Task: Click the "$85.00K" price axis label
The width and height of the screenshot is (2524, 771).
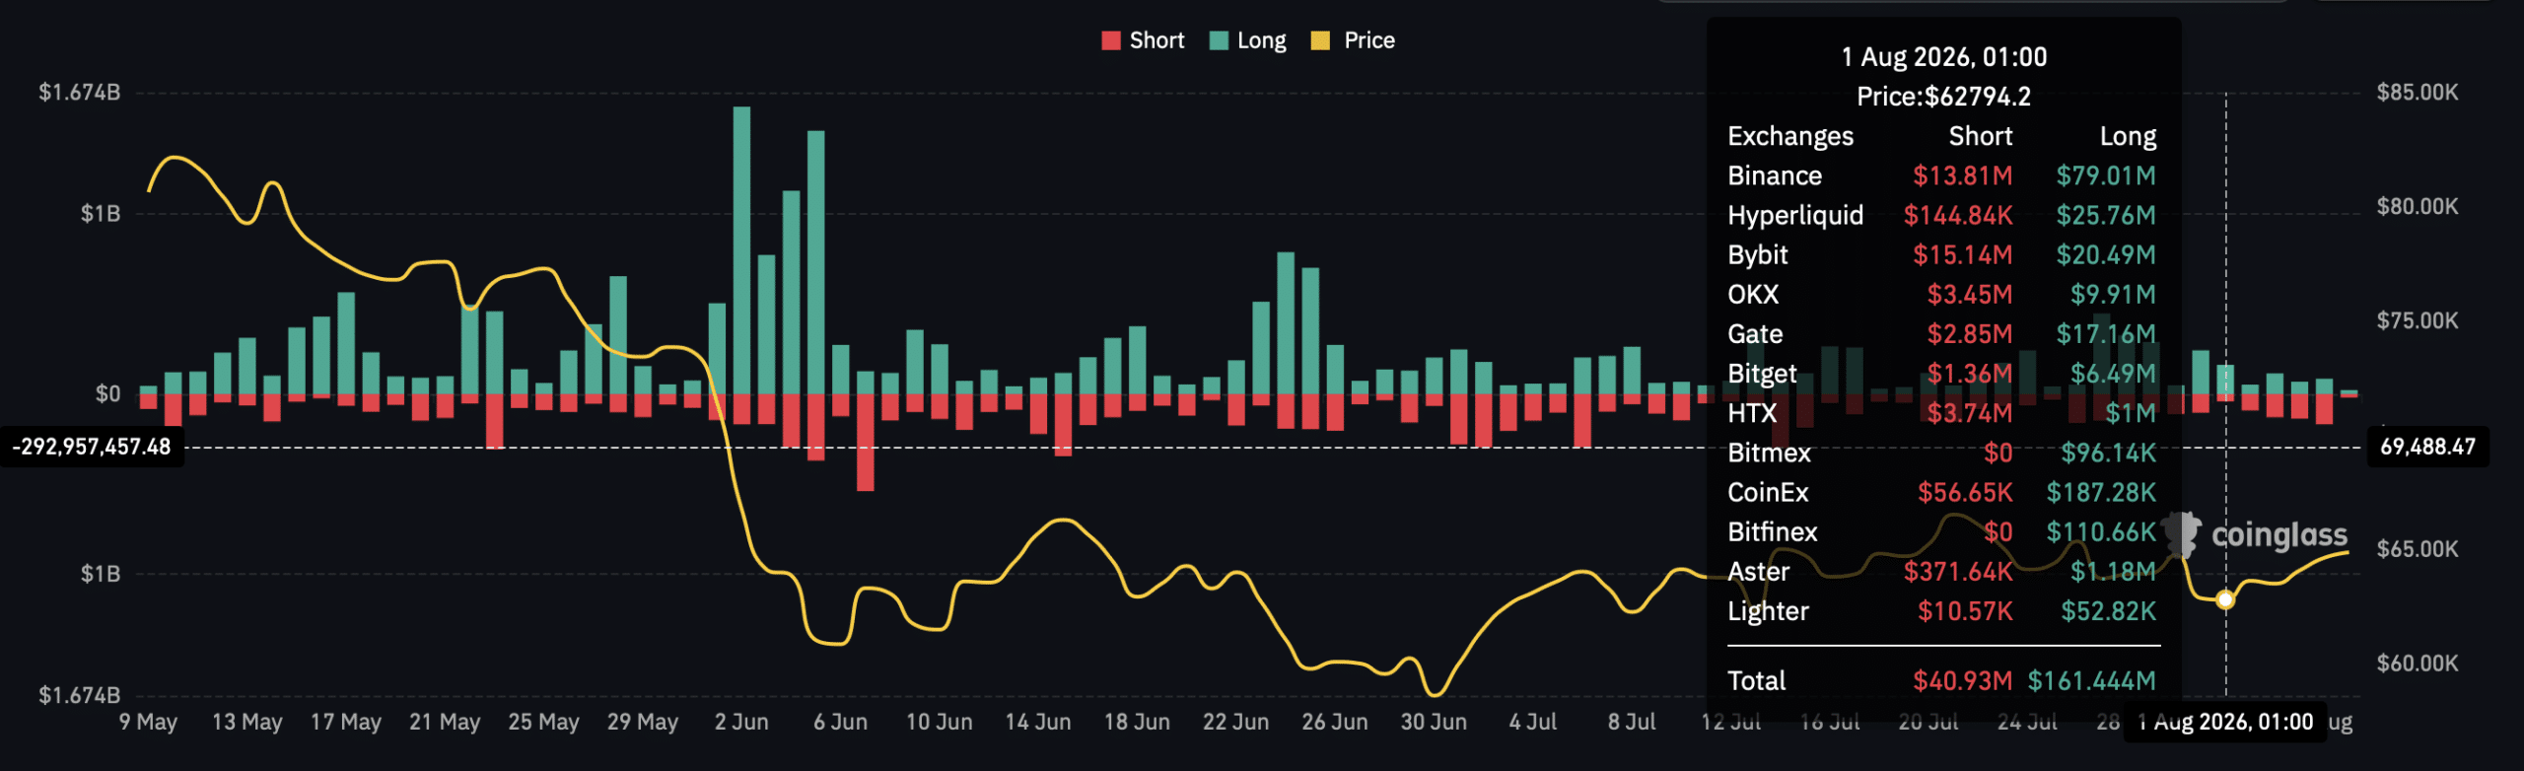Action: coord(2418,93)
